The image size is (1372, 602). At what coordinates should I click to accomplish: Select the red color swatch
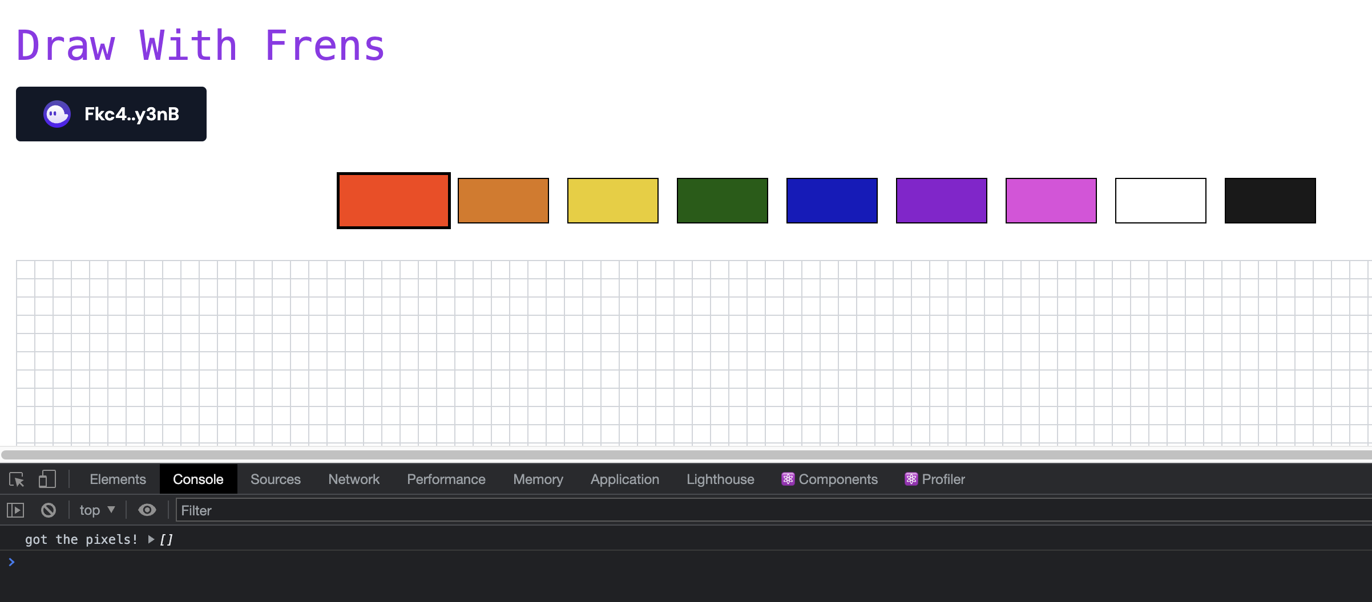pyautogui.click(x=393, y=200)
